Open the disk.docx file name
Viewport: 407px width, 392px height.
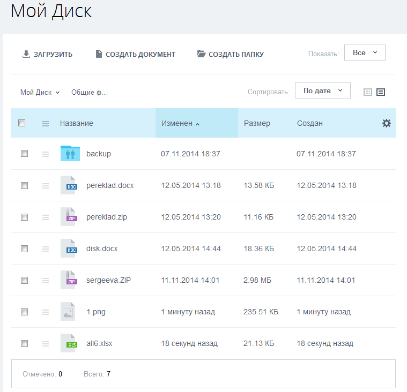[102, 248]
